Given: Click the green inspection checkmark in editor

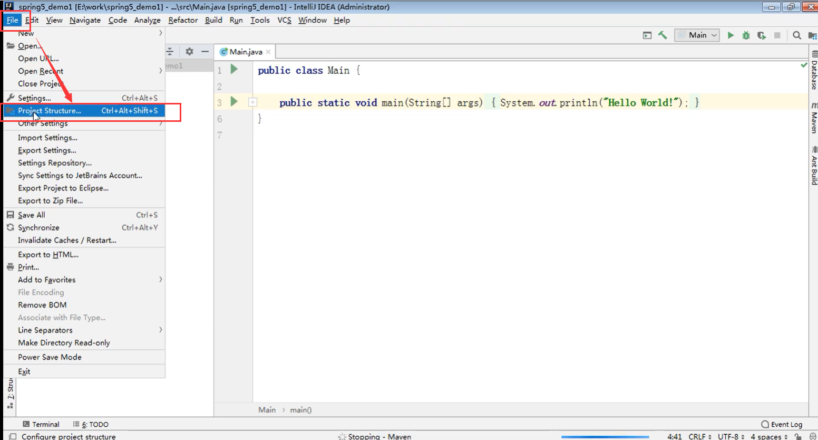Looking at the screenshot, I should 804,65.
